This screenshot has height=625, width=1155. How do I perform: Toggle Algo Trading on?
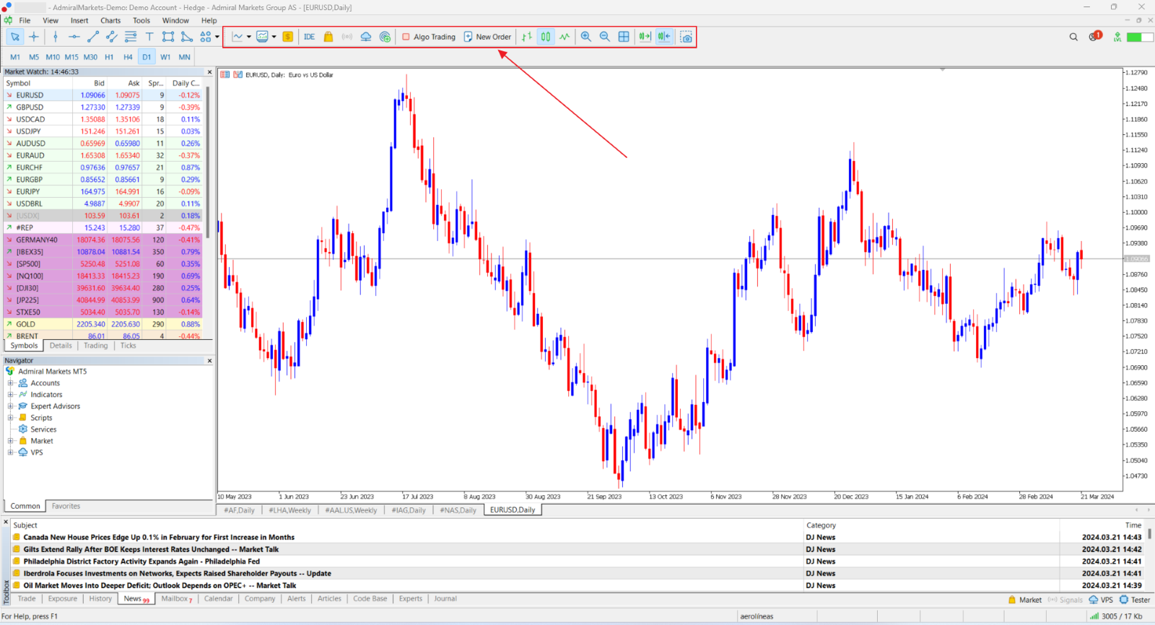pos(429,37)
